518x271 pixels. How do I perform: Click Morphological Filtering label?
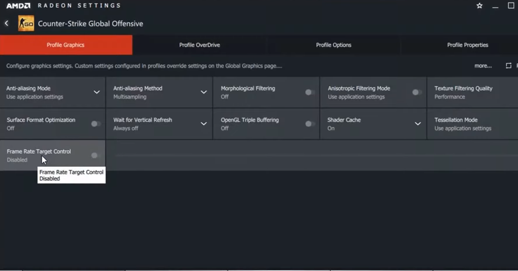[x=248, y=88]
